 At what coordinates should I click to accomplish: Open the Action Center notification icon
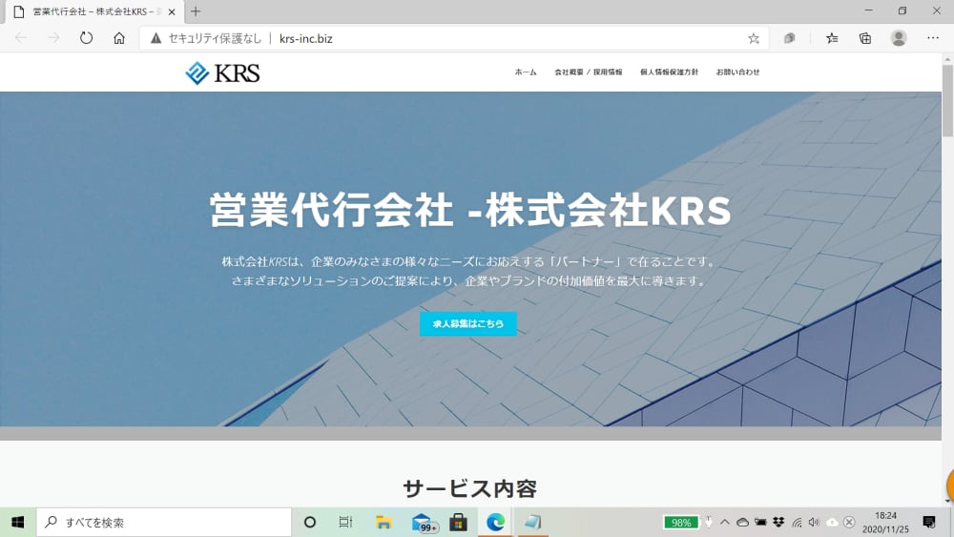[929, 522]
